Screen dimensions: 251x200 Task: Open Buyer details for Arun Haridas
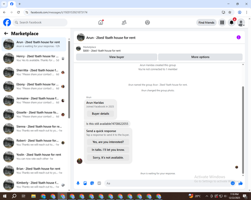100,113
